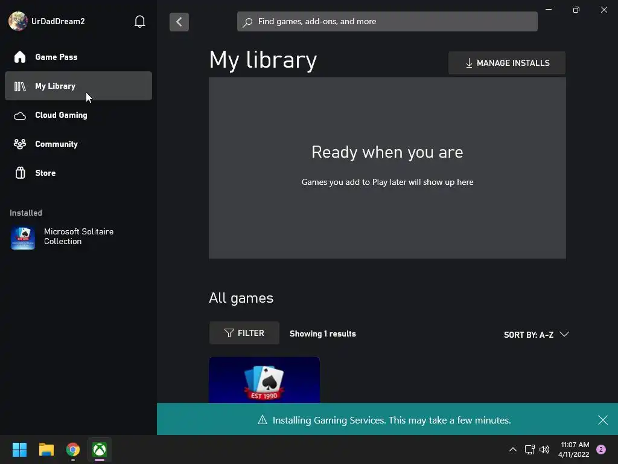Click the volume speaker icon
618x464 pixels.
544,449
